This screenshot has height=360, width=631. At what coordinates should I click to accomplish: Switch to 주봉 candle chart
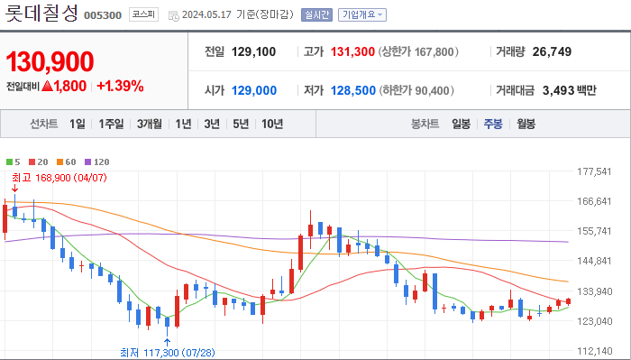pyautogui.click(x=493, y=124)
